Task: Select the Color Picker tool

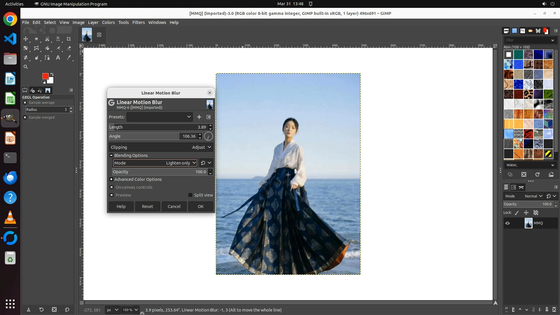Action: [69, 58]
